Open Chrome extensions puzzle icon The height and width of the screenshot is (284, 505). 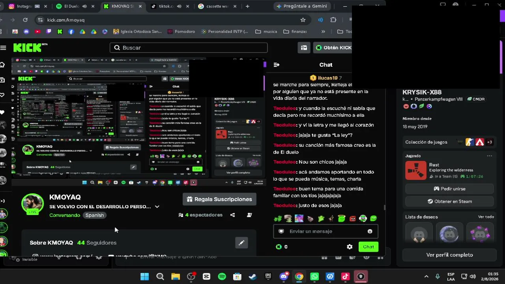click(x=333, y=20)
